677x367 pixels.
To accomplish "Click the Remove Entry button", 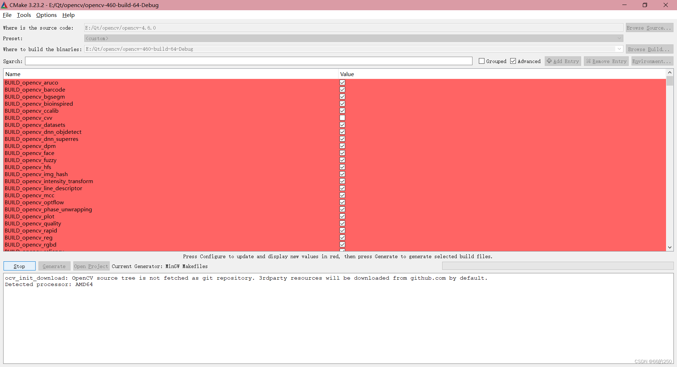I will click(x=606, y=61).
